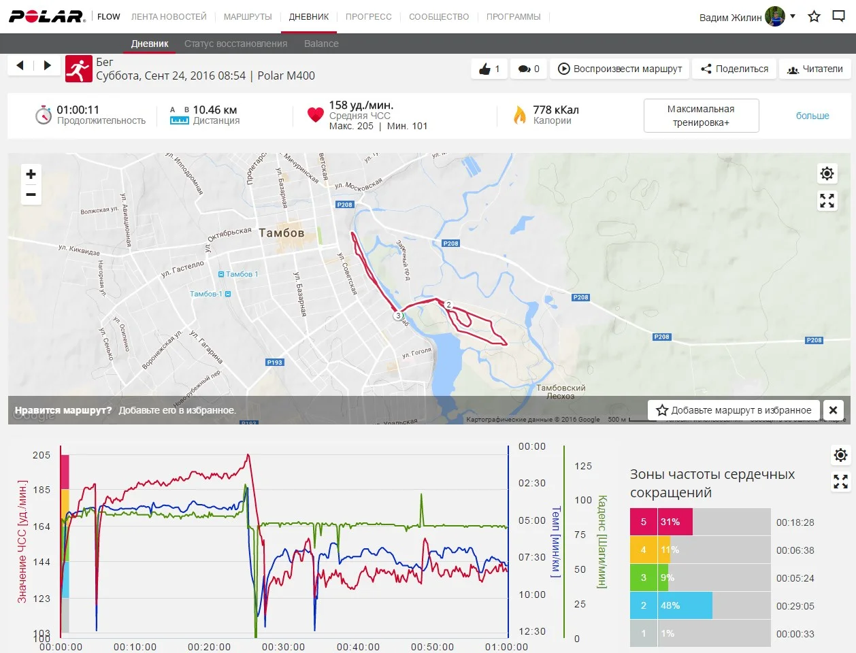This screenshot has height=653, width=856.
Task: Open user profile dropdown arrow
Action: 793,16
